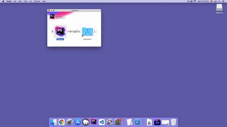Open the File menu
The height and width of the screenshot is (127, 227).
point(15,1)
